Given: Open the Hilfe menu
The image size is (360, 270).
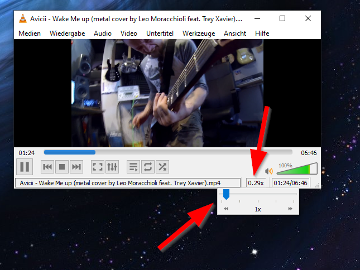Looking at the screenshot, I should click(262, 33).
